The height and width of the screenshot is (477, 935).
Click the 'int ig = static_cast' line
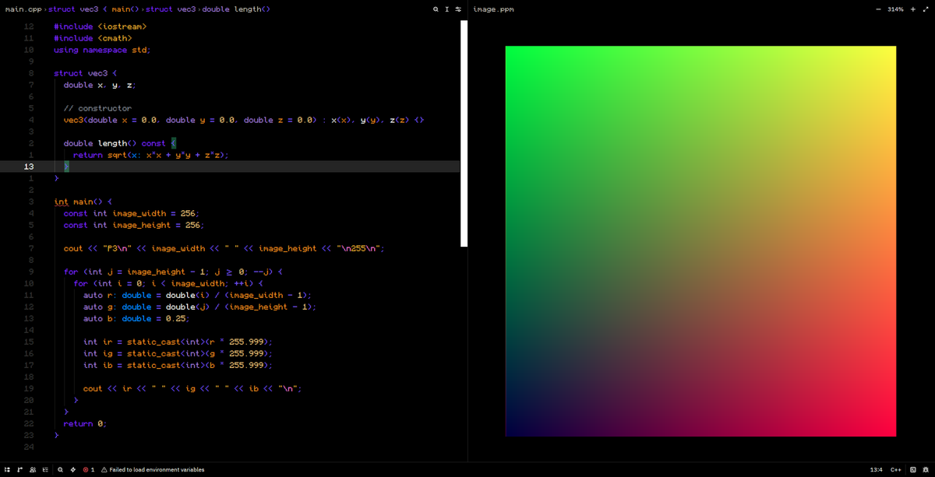178,353
